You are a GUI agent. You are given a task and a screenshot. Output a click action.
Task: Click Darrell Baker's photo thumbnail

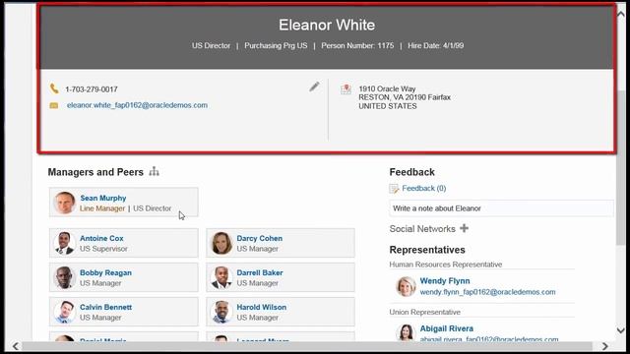click(x=221, y=277)
